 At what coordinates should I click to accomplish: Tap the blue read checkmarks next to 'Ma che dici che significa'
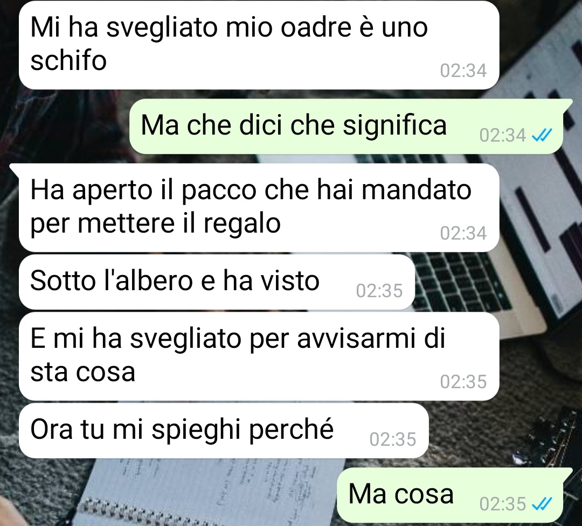(x=542, y=135)
